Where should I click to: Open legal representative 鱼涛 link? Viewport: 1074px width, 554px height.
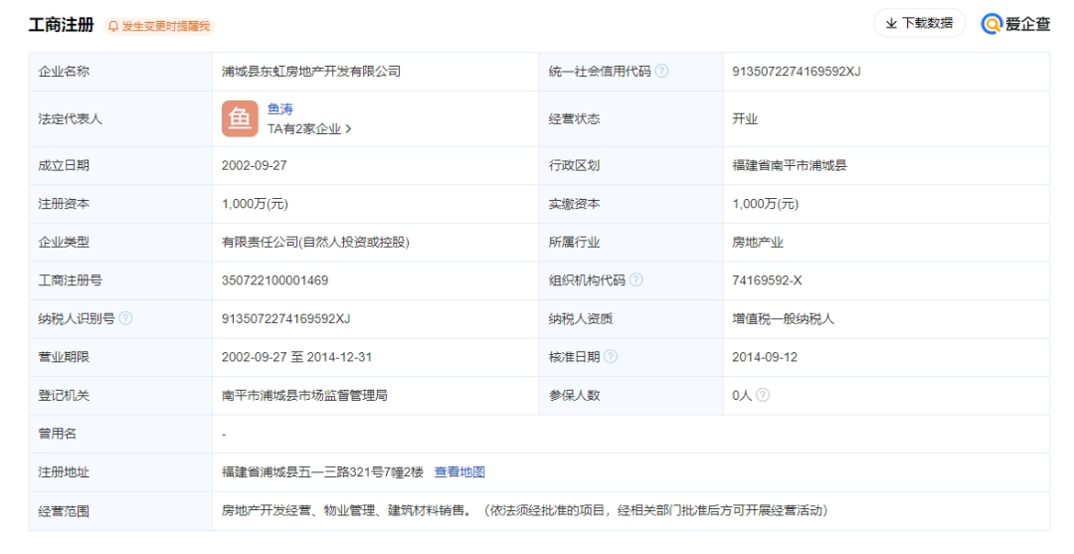click(x=280, y=108)
